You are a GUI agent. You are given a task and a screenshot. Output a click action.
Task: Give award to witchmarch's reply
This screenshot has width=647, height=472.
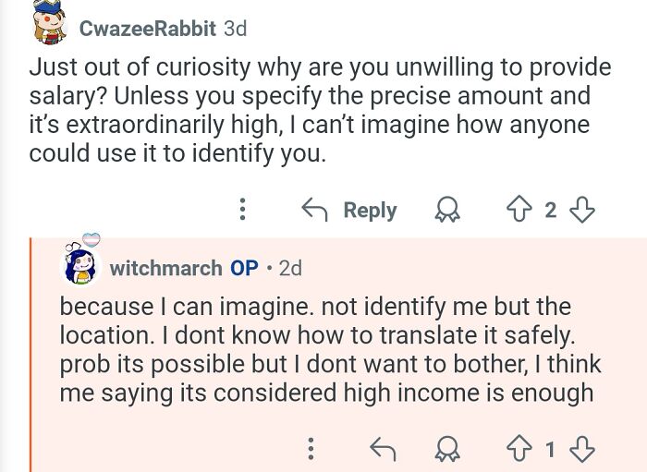pyautogui.click(x=446, y=449)
